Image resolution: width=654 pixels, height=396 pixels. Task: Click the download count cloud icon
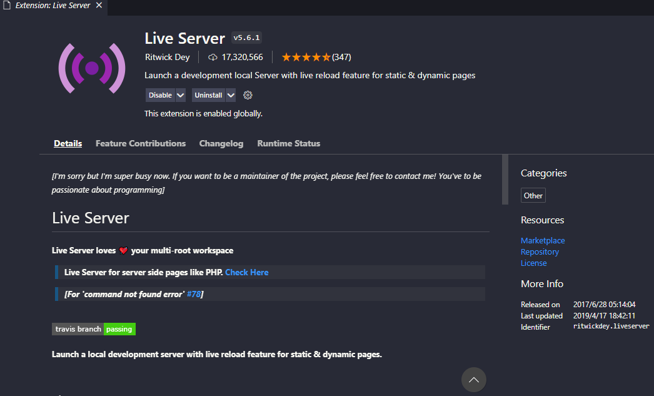click(x=213, y=58)
